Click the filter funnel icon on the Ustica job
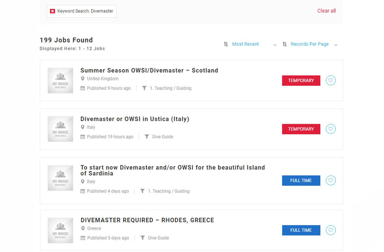Screen dimensions: 384x252 (x=147, y=137)
